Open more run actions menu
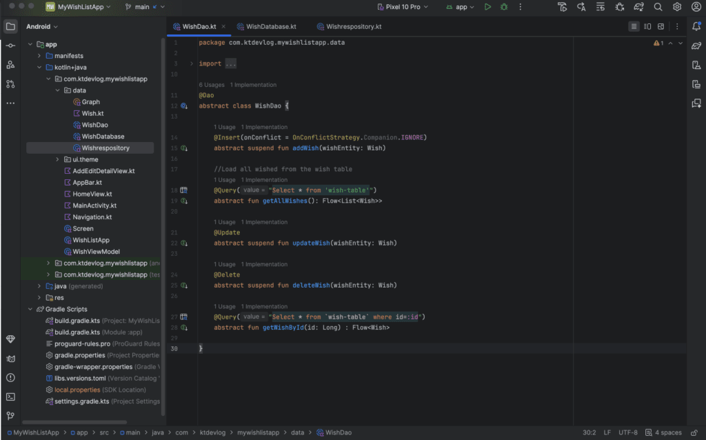Image resolution: width=706 pixels, height=440 pixels. (x=520, y=7)
